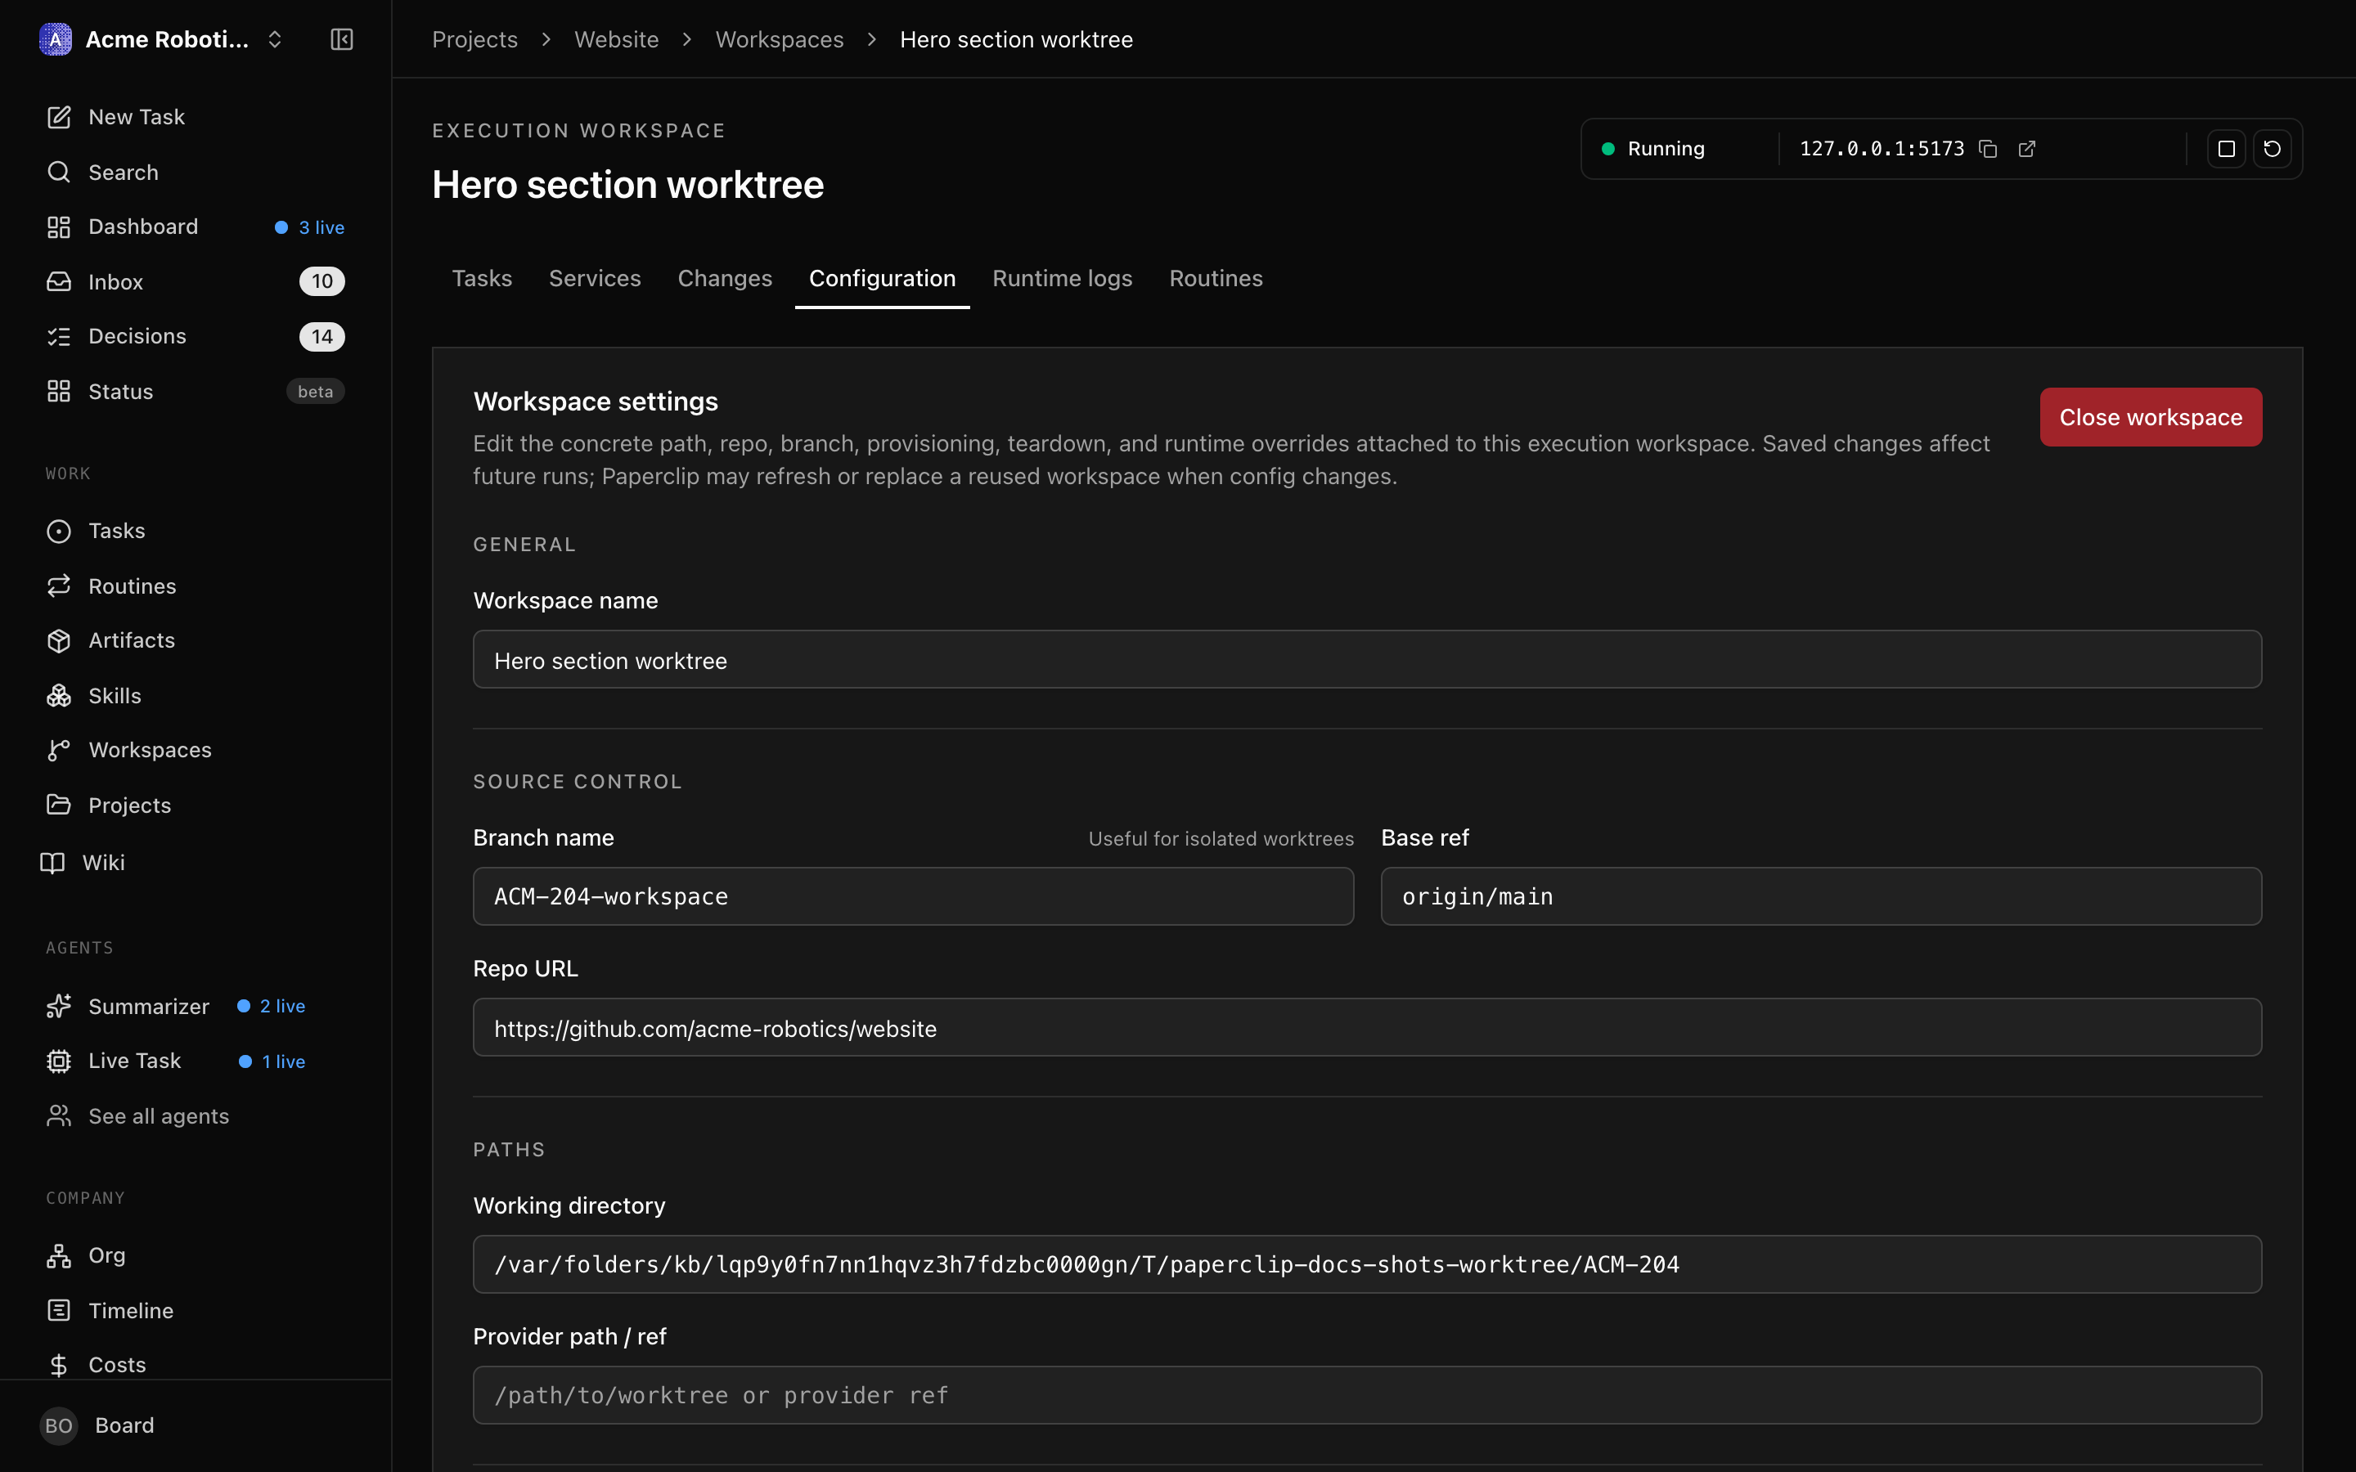Open service URL in external tab
2356x1472 pixels.
point(2027,149)
